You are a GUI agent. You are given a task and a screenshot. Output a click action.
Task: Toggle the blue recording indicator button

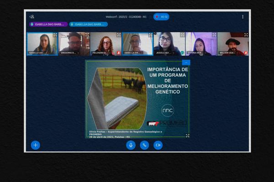(x=161, y=17)
